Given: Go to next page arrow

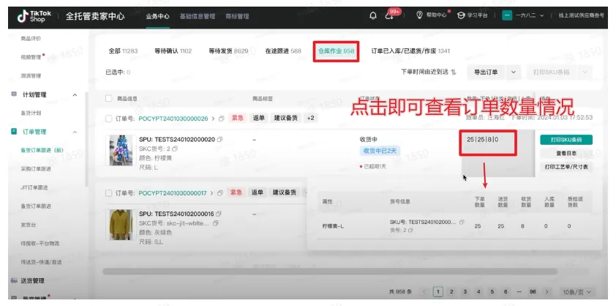Looking at the screenshot, I should point(546,292).
